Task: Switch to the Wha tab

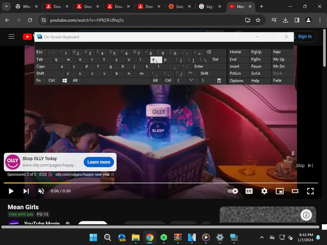Action: 27,7
